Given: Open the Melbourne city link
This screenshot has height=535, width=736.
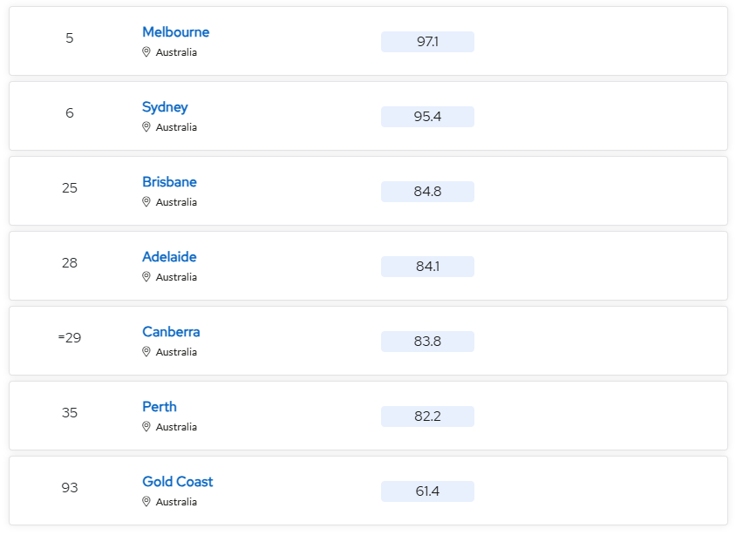Looking at the screenshot, I should (175, 32).
